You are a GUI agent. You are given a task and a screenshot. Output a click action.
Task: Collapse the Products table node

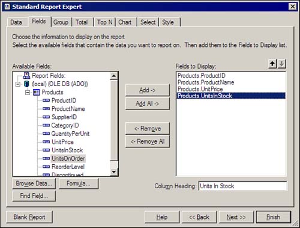tap(28, 93)
